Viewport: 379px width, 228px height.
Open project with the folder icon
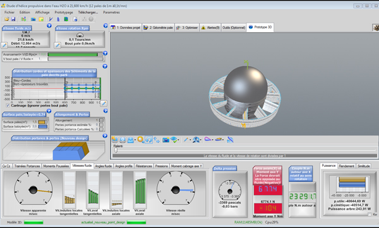(x=7, y=19)
